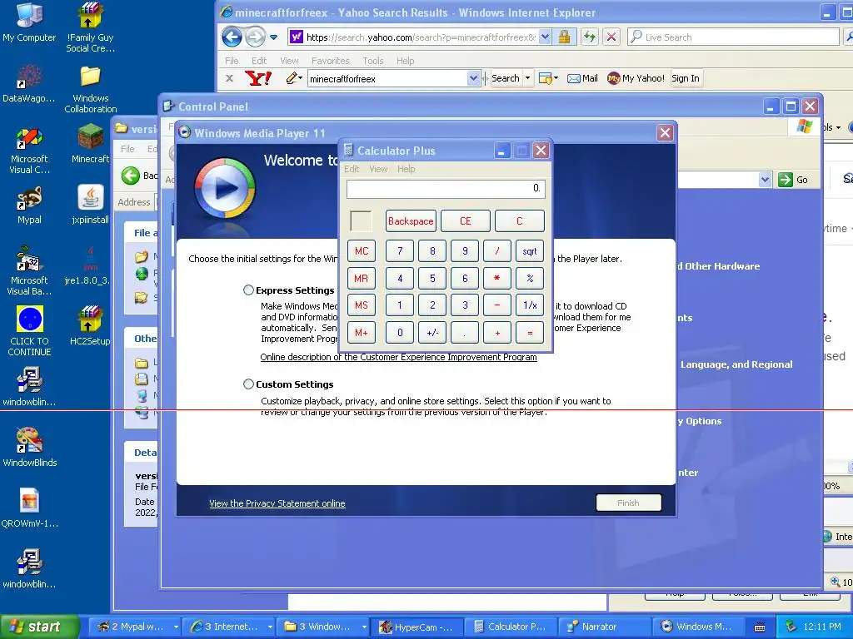Switch to HyperCam taskbar button
Screen dimensions: 853x639
(x=417, y=627)
